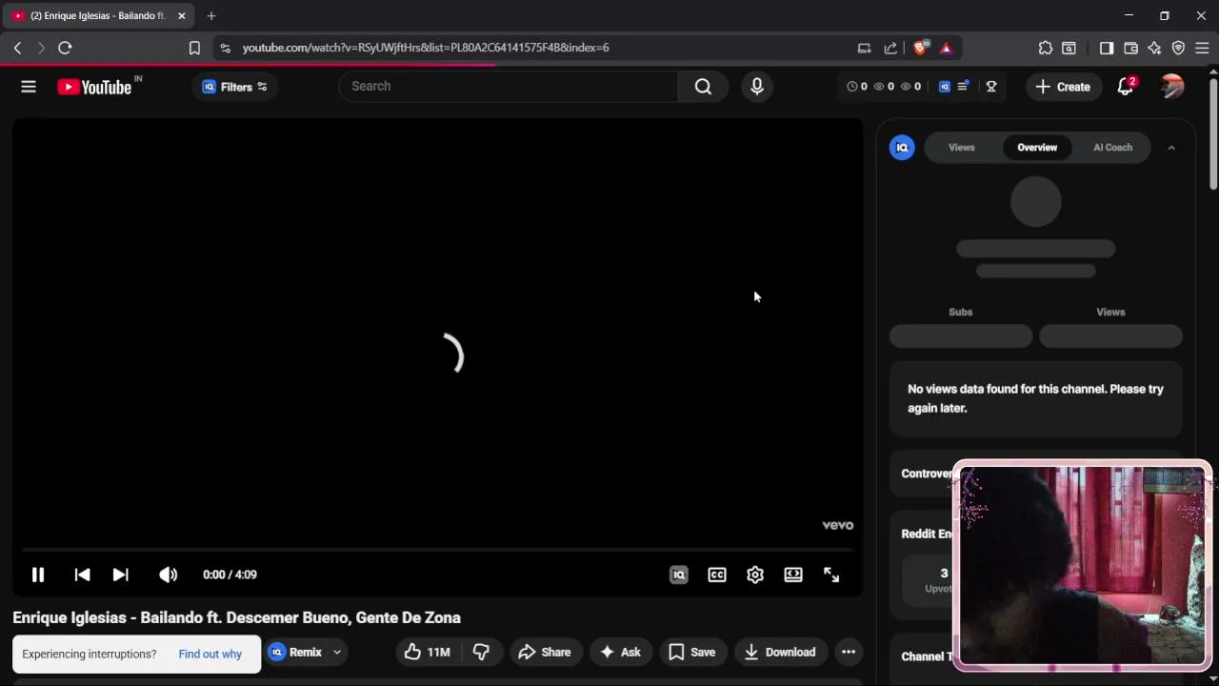This screenshot has width=1219, height=686.
Task: Skip to next video in playlist
Action: click(x=120, y=575)
